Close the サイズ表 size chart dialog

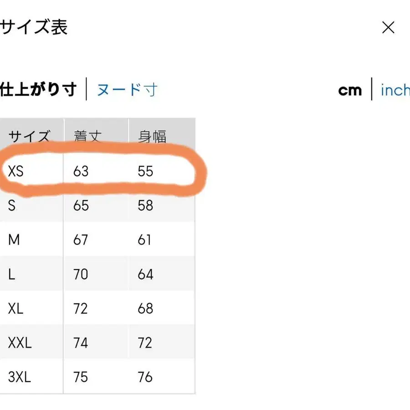[x=388, y=28]
